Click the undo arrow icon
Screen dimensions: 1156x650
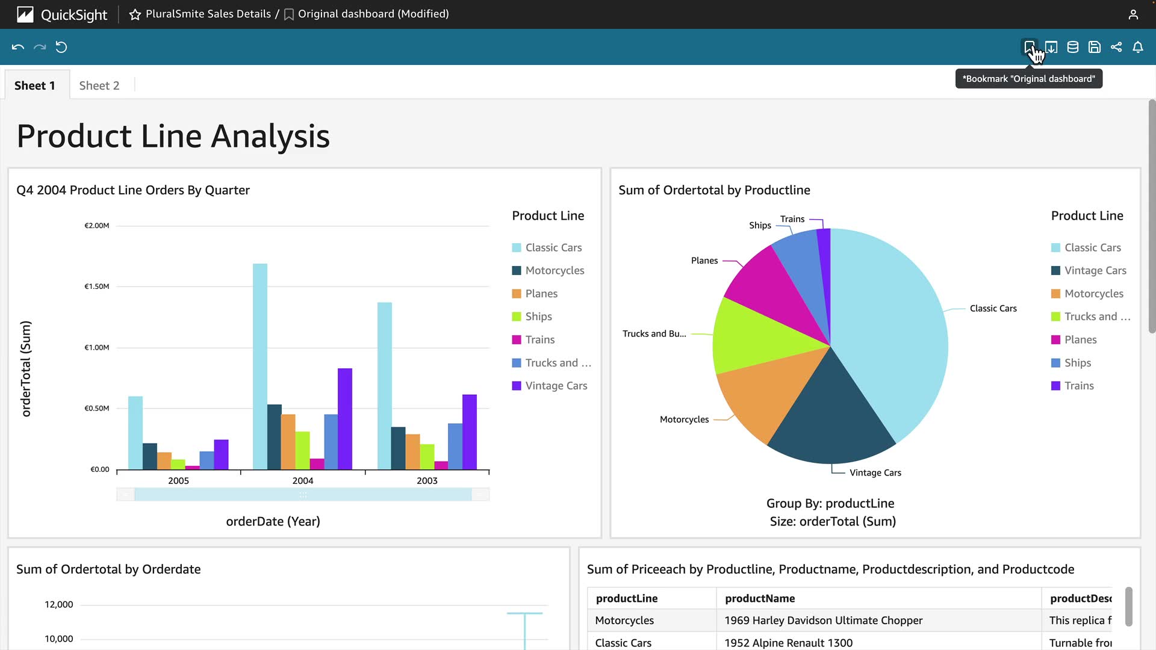click(x=18, y=47)
